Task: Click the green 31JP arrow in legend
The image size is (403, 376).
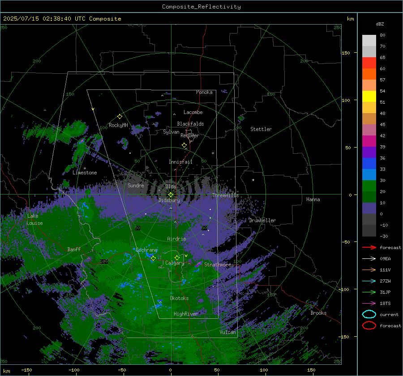Action: click(369, 292)
